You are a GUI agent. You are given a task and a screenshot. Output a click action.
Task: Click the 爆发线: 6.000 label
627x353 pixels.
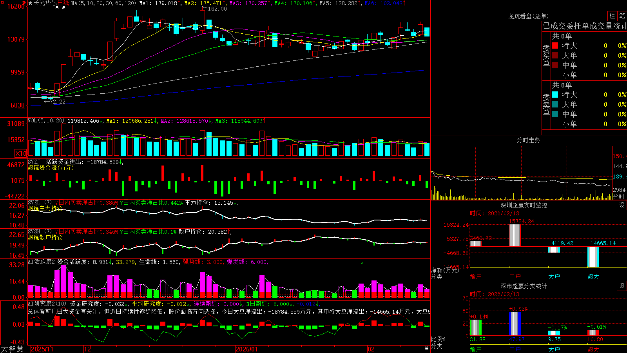click(x=248, y=262)
